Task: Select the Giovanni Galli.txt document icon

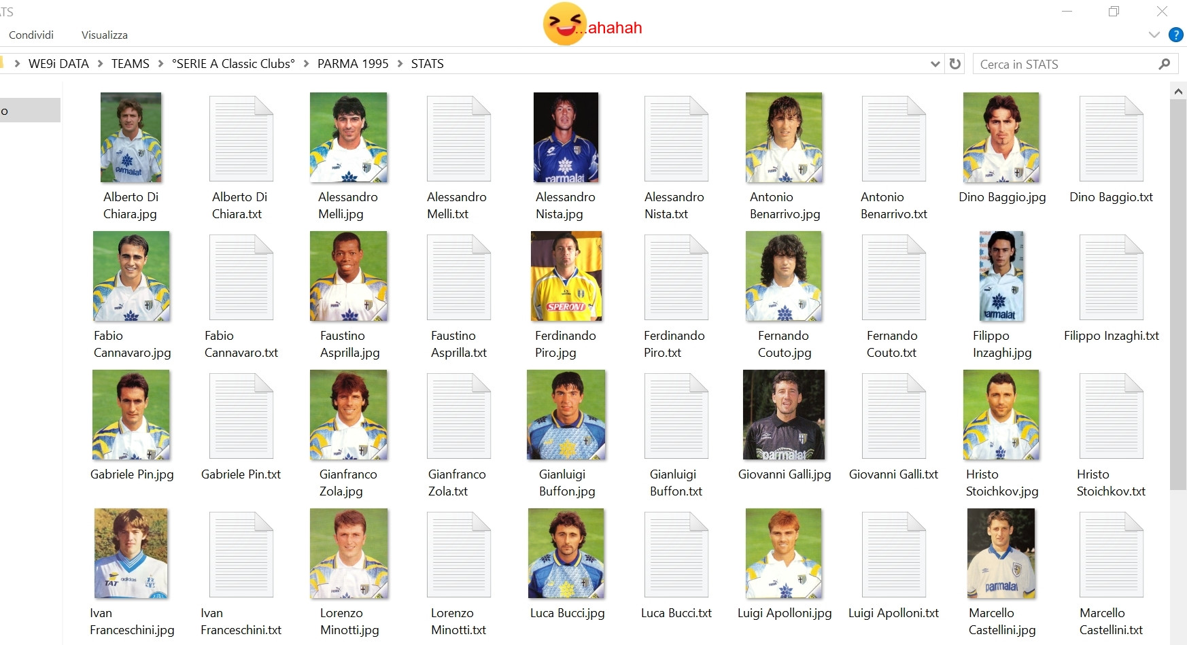Action: point(894,416)
